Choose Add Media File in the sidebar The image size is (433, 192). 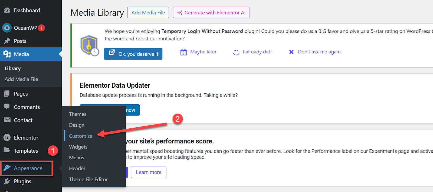click(21, 79)
